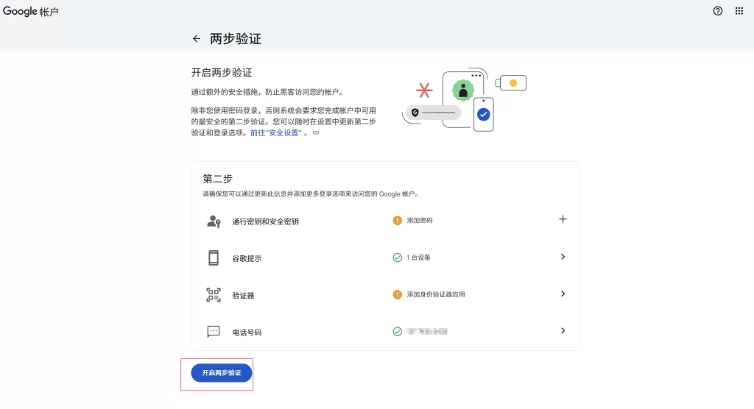Click the blurred phone number value

427,332
